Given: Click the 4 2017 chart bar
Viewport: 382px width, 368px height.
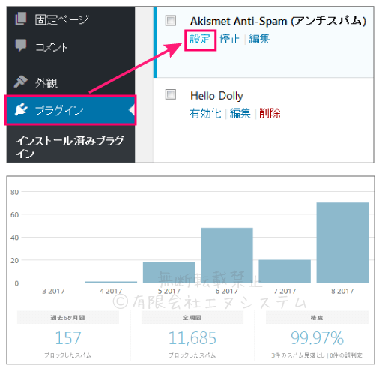Looking at the screenshot, I should click(111, 282).
